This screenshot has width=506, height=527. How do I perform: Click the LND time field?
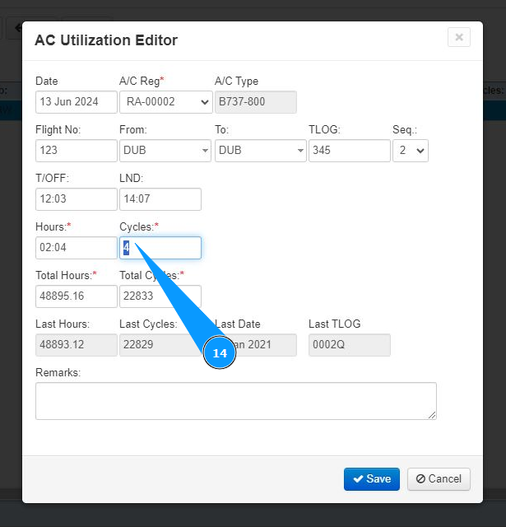click(x=160, y=199)
